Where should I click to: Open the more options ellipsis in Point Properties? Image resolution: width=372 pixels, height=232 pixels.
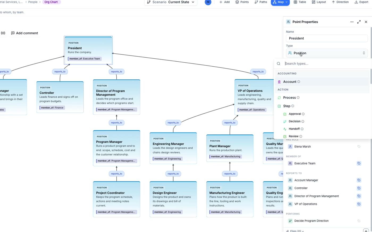tap(352, 22)
